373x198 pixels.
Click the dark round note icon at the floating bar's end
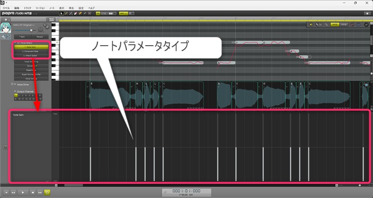click(366, 25)
